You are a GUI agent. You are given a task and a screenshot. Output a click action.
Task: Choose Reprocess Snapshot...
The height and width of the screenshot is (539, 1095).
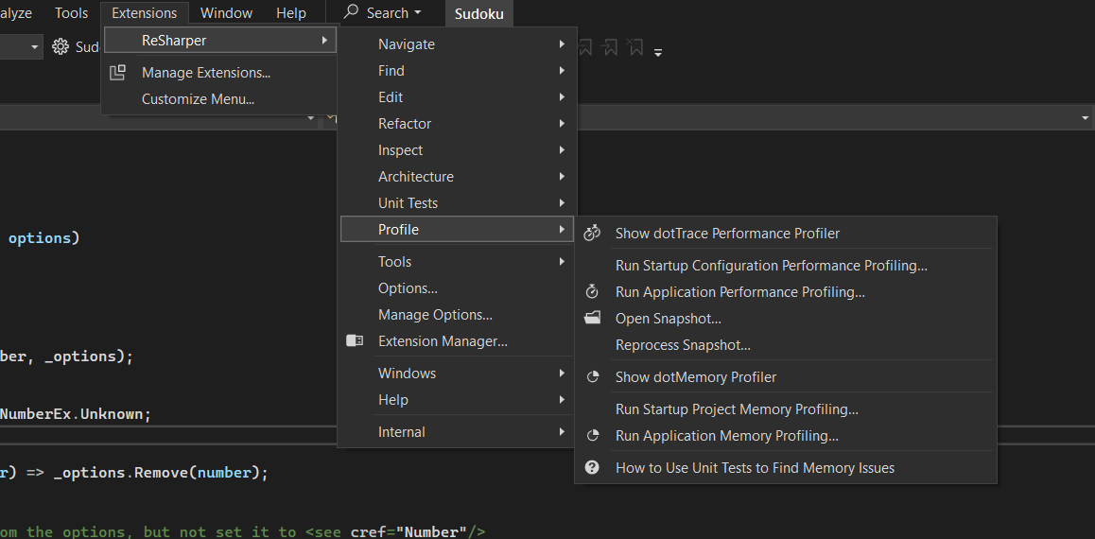coord(786,345)
